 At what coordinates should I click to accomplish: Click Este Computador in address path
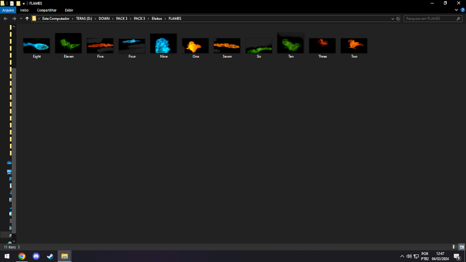tap(55, 19)
